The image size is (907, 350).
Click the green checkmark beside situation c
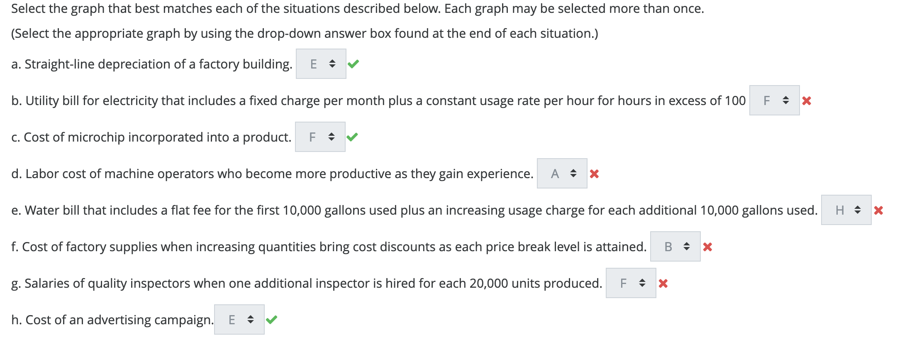pos(353,137)
